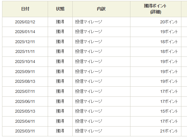Click 獲得 status in the 2026/02/12 row

(x=60, y=22)
